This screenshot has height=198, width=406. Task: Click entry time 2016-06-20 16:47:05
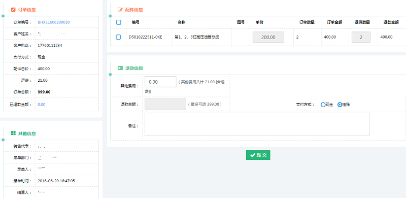click(56, 181)
